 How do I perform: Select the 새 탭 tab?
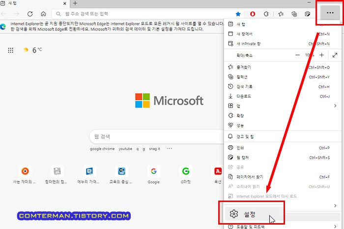point(34,3)
